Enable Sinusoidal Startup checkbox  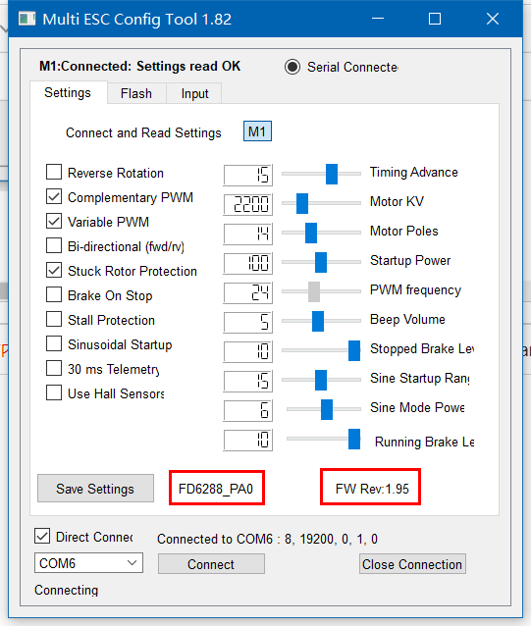pyautogui.click(x=54, y=343)
